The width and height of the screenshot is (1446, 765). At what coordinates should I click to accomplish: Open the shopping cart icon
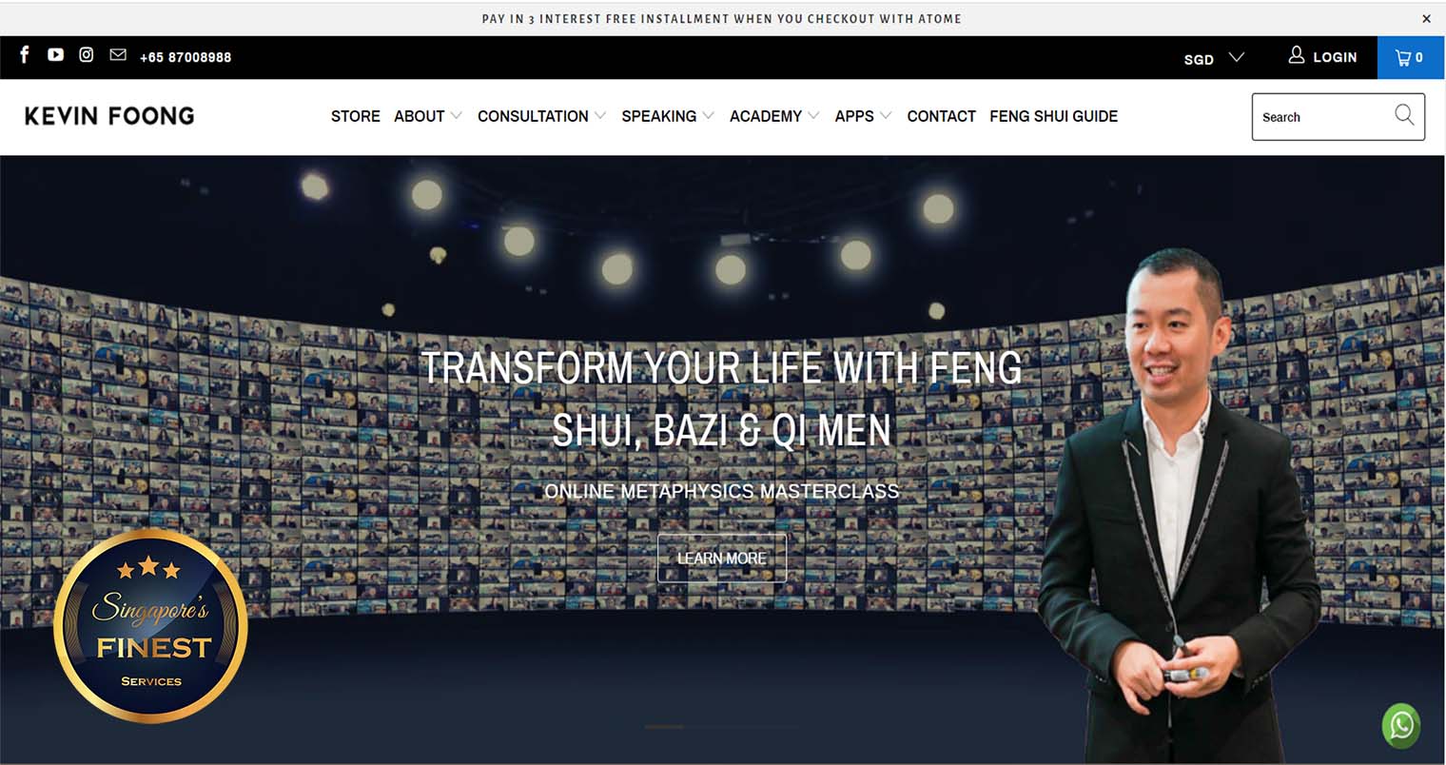pyautogui.click(x=1410, y=57)
